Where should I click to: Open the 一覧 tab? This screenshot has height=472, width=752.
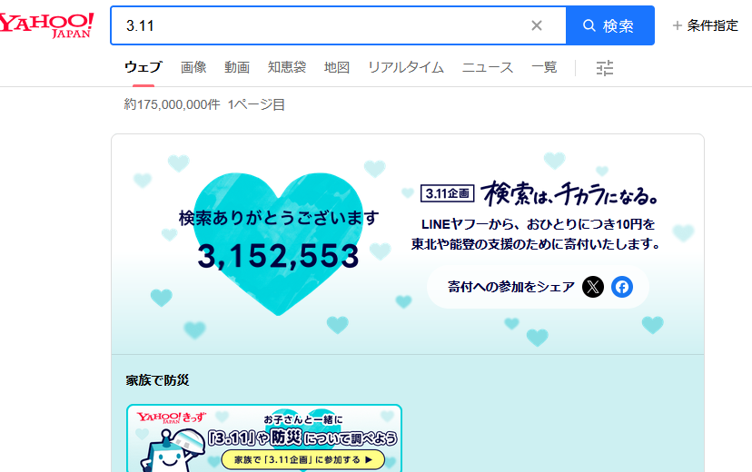click(544, 67)
